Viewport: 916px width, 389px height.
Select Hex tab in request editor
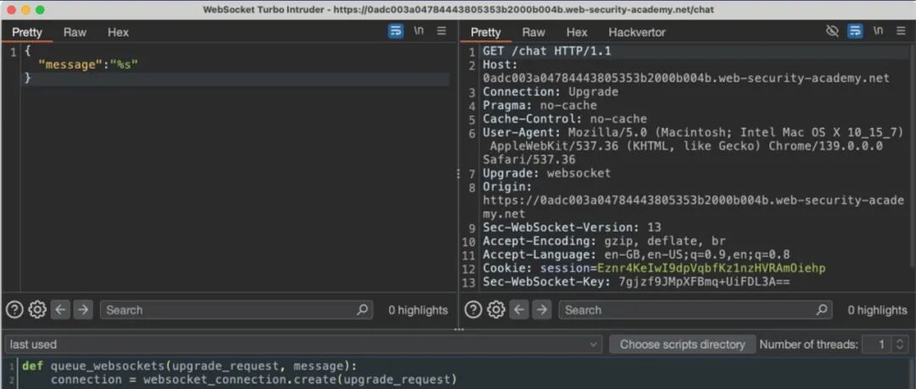[577, 32]
